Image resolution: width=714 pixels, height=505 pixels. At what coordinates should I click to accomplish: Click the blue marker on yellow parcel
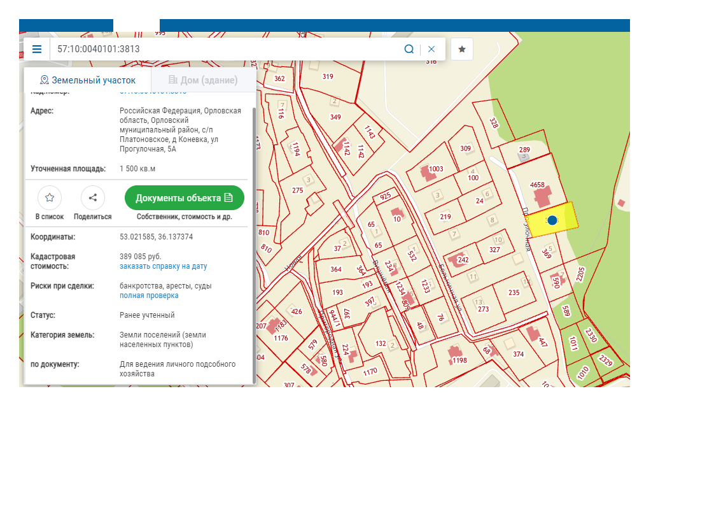tap(552, 220)
